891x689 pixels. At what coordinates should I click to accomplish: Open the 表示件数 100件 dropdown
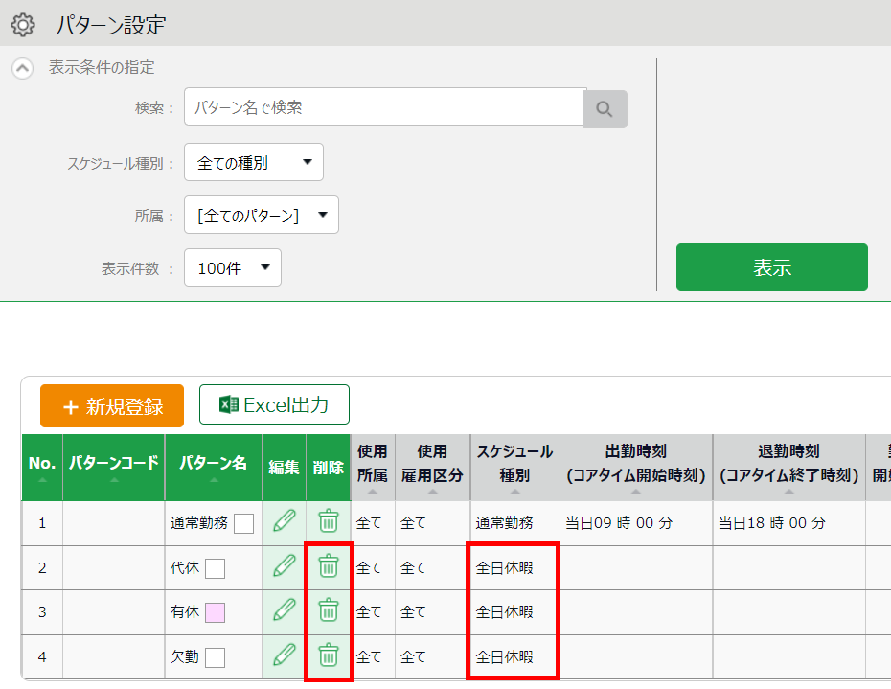click(233, 268)
